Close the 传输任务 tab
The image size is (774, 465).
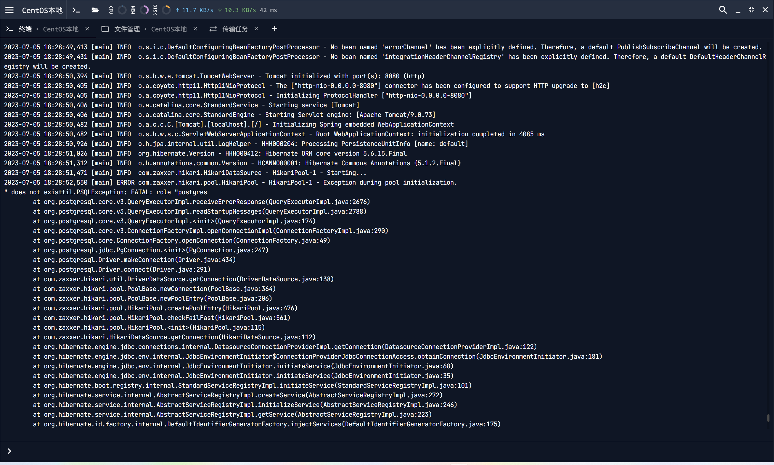point(256,29)
